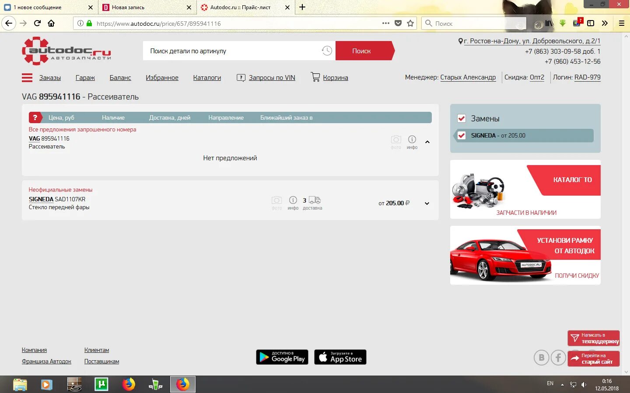Toggle the SIGNEDA replacement checkbox
630x393 pixels.
(461, 135)
